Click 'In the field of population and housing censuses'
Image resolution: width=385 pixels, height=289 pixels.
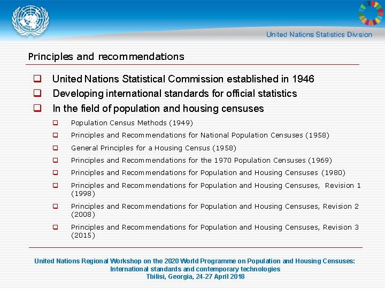(158, 108)
